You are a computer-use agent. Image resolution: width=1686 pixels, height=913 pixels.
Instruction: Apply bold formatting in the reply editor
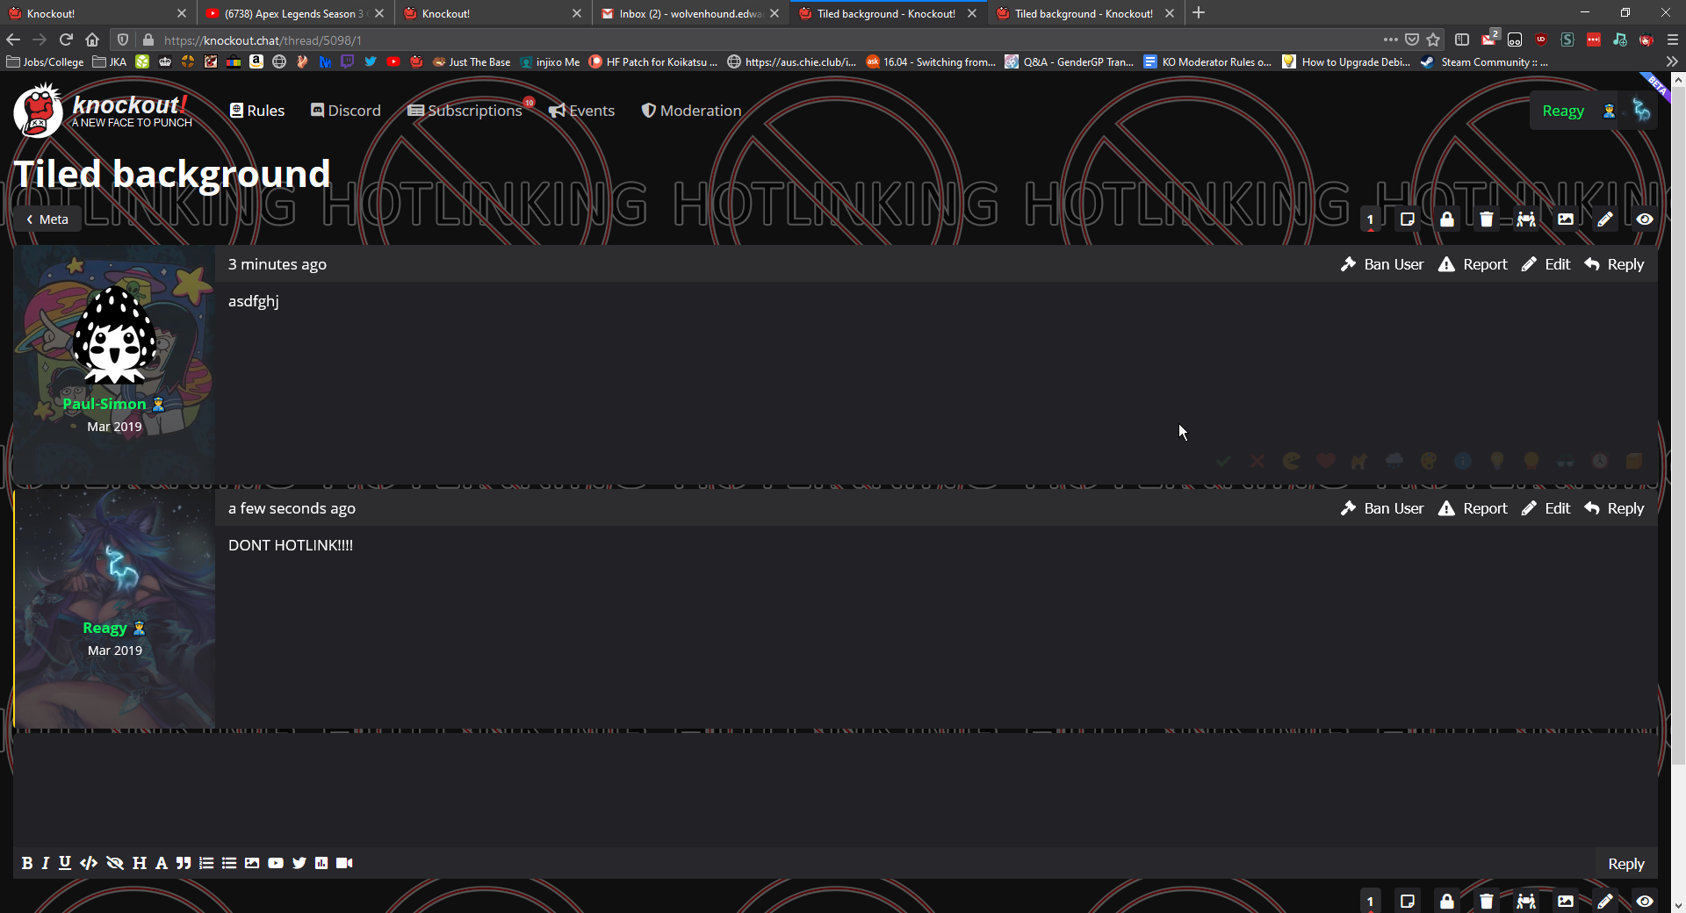27,863
